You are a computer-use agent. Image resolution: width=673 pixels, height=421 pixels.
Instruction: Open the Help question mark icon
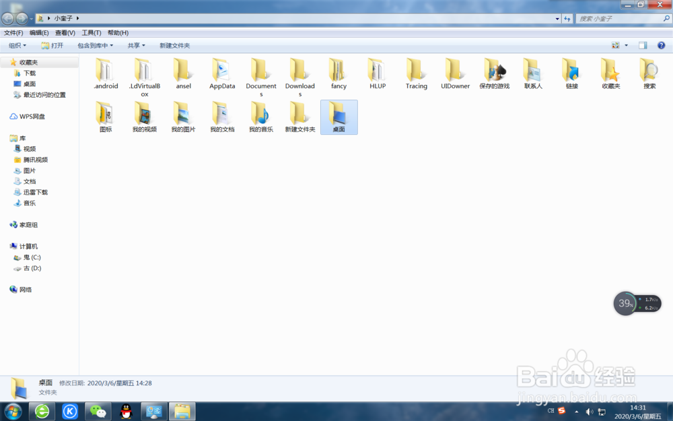click(661, 45)
